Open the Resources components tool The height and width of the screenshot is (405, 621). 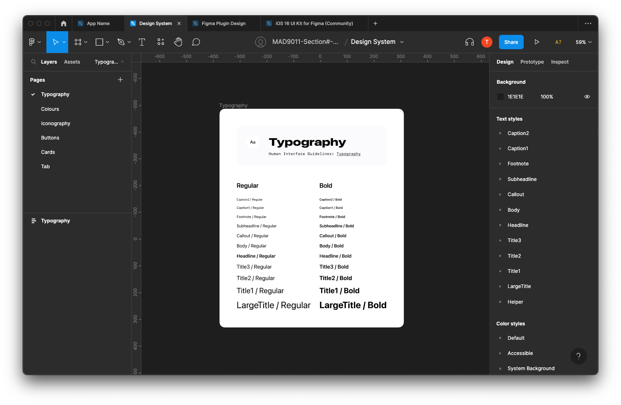(x=161, y=42)
